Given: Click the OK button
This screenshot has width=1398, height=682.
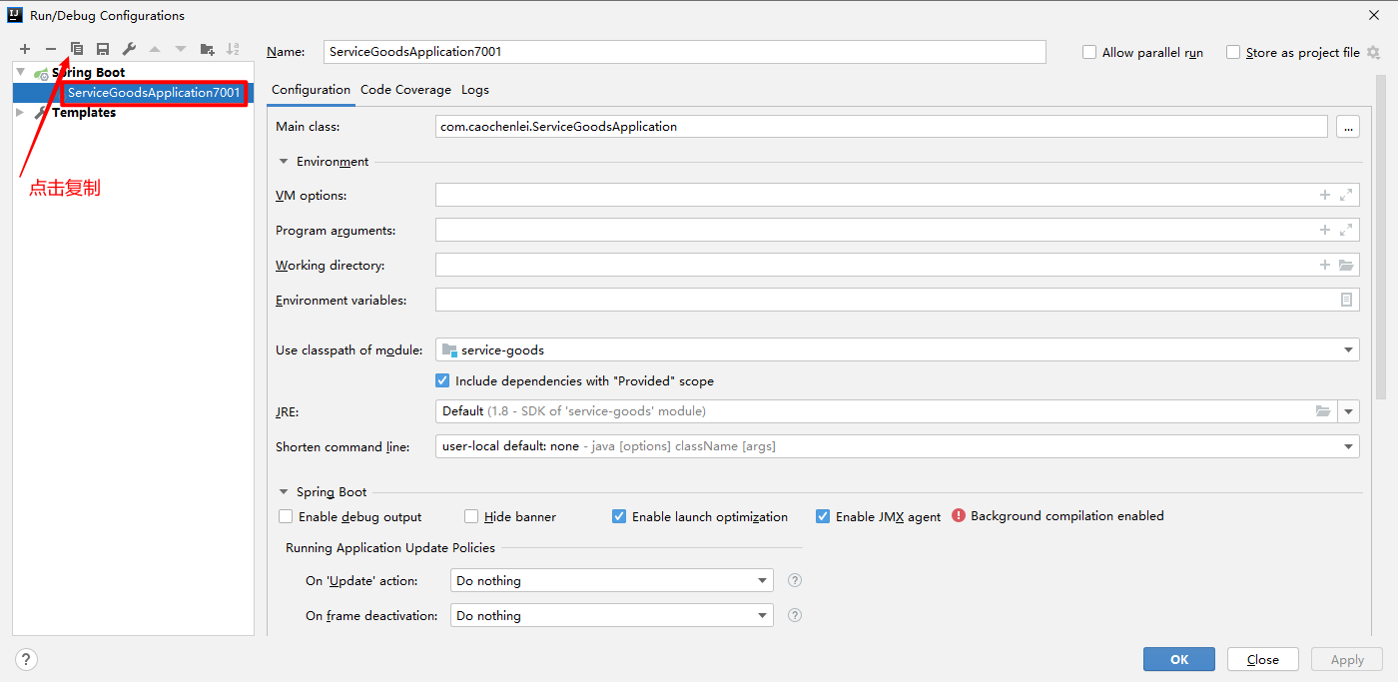Looking at the screenshot, I should tap(1179, 659).
